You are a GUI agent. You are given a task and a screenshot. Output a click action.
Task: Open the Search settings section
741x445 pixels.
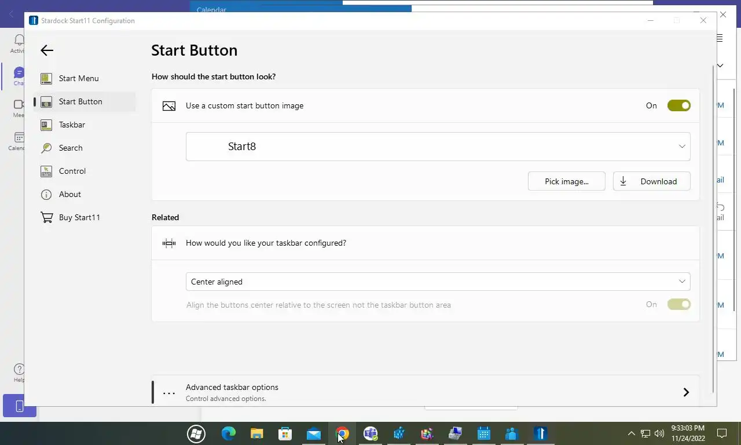tap(85, 148)
